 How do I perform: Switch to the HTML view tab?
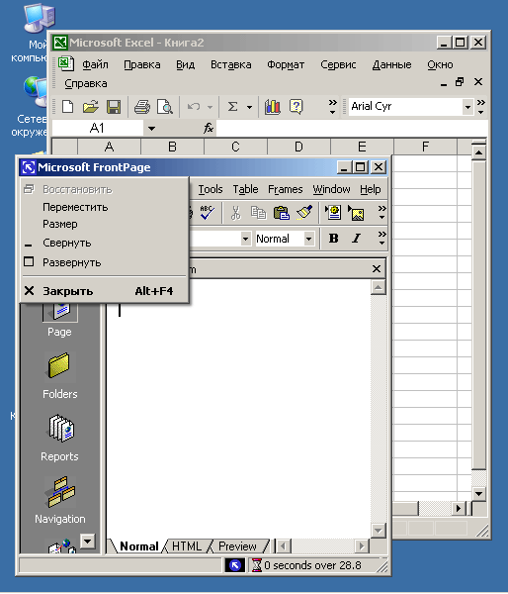click(x=187, y=546)
